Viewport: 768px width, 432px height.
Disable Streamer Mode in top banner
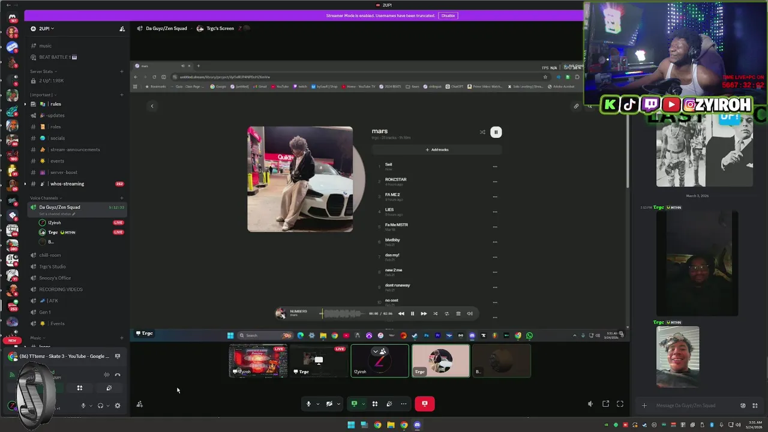point(448,16)
